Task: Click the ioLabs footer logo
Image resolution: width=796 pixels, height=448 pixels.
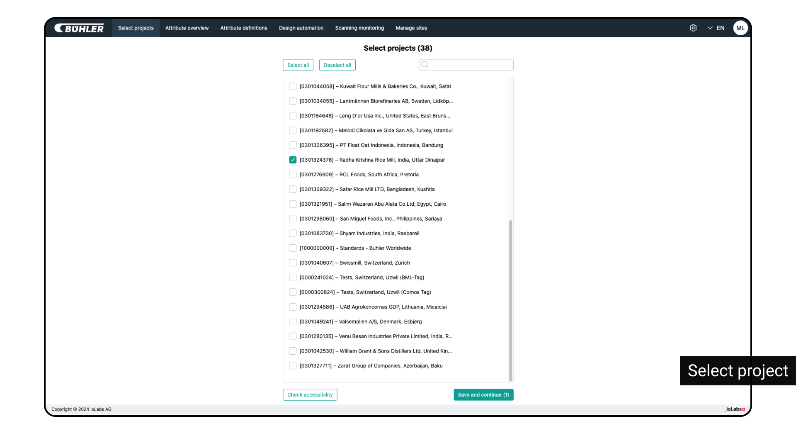Action: [735, 409]
